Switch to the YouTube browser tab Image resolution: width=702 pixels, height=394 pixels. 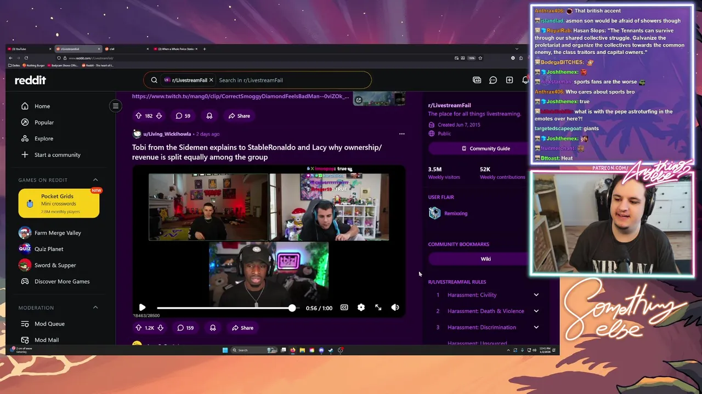tap(30, 49)
